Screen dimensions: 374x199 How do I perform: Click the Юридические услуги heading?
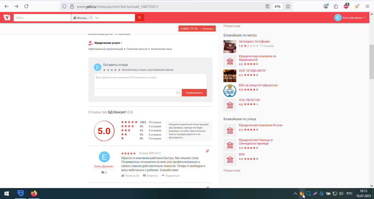107,43
